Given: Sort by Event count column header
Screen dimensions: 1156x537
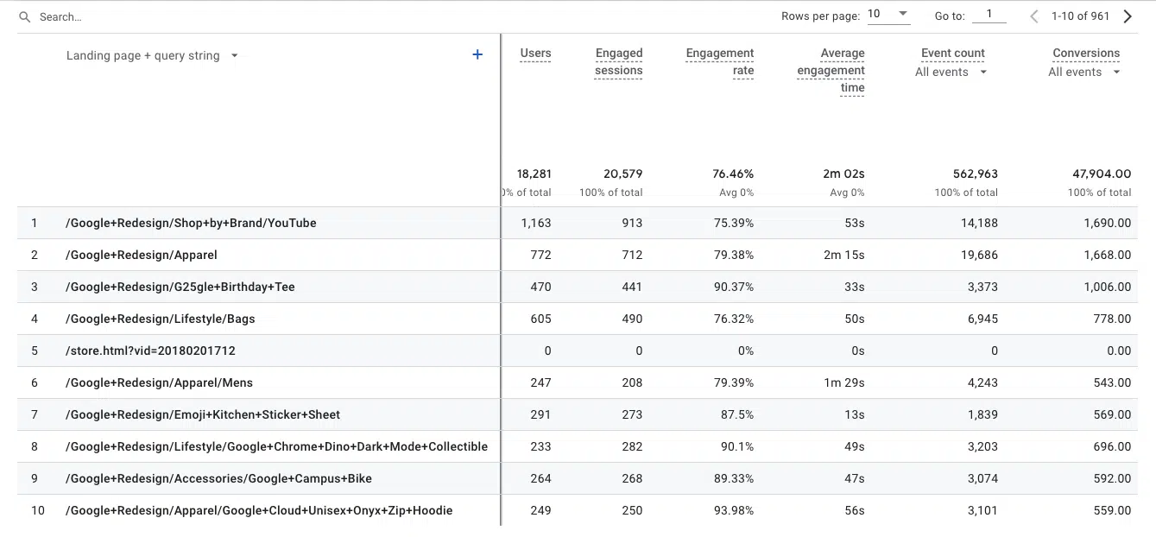Looking at the screenshot, I should point(952,54).
